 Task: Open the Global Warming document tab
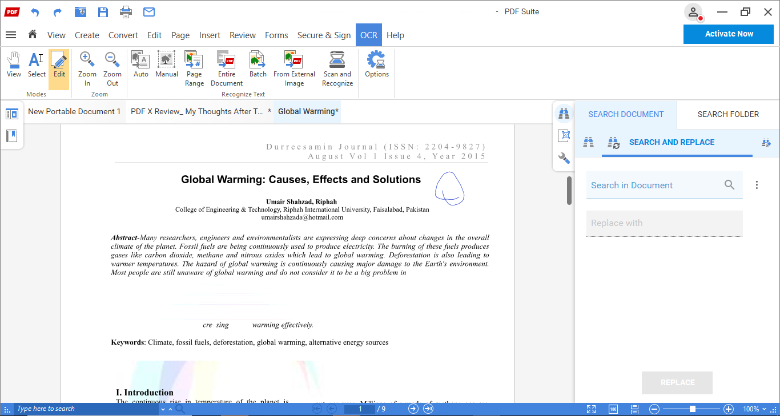tap(307, 111)
